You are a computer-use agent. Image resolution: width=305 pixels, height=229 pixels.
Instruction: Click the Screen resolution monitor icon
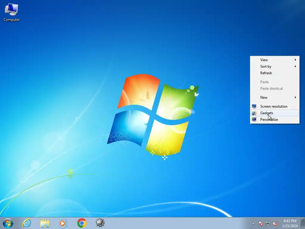(x=254, y=106)
